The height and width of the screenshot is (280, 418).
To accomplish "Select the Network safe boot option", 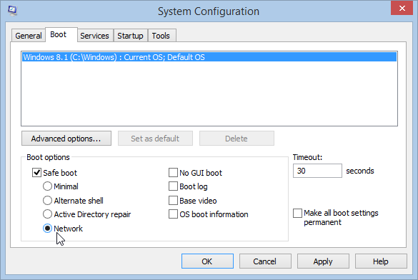I will click(x=47, y=229).
